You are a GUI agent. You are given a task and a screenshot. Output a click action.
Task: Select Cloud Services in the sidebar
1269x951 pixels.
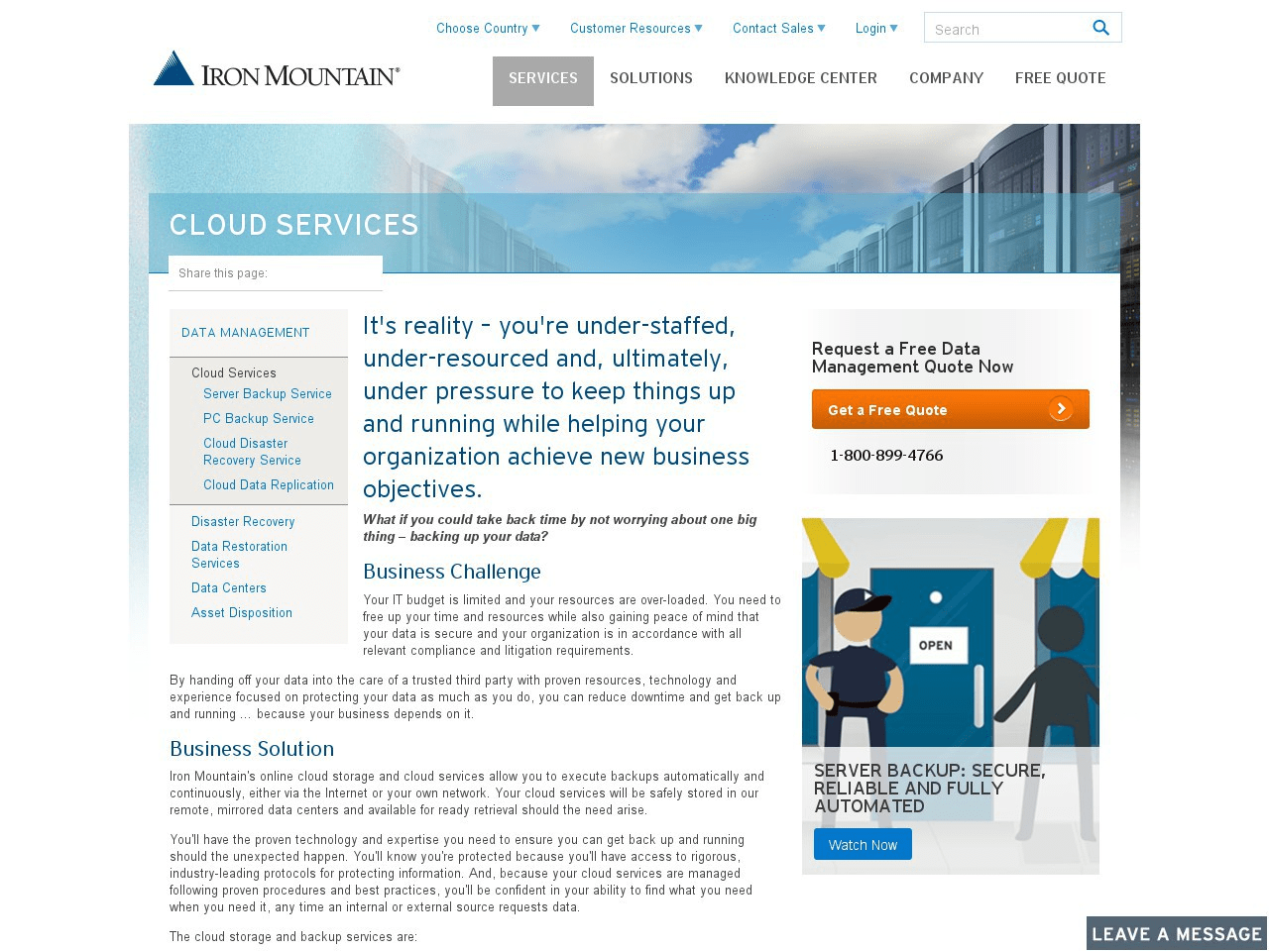point(234,372)
